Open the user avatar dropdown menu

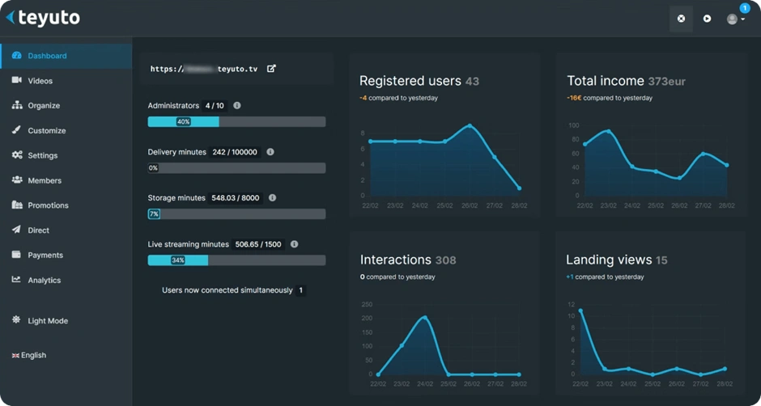click(x=735, y=19)
